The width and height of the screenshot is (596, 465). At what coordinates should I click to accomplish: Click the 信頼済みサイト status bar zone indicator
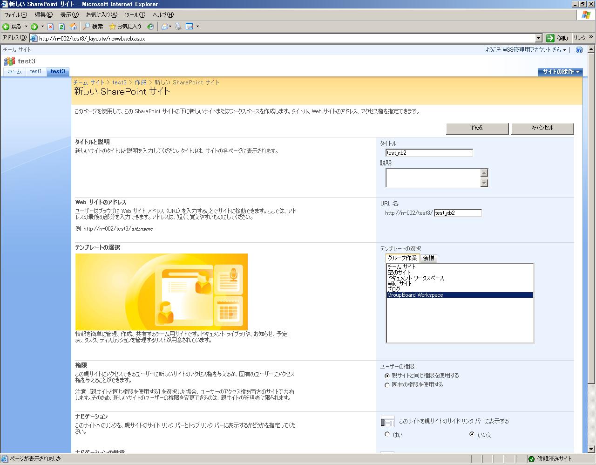click(x=550, y=459)
